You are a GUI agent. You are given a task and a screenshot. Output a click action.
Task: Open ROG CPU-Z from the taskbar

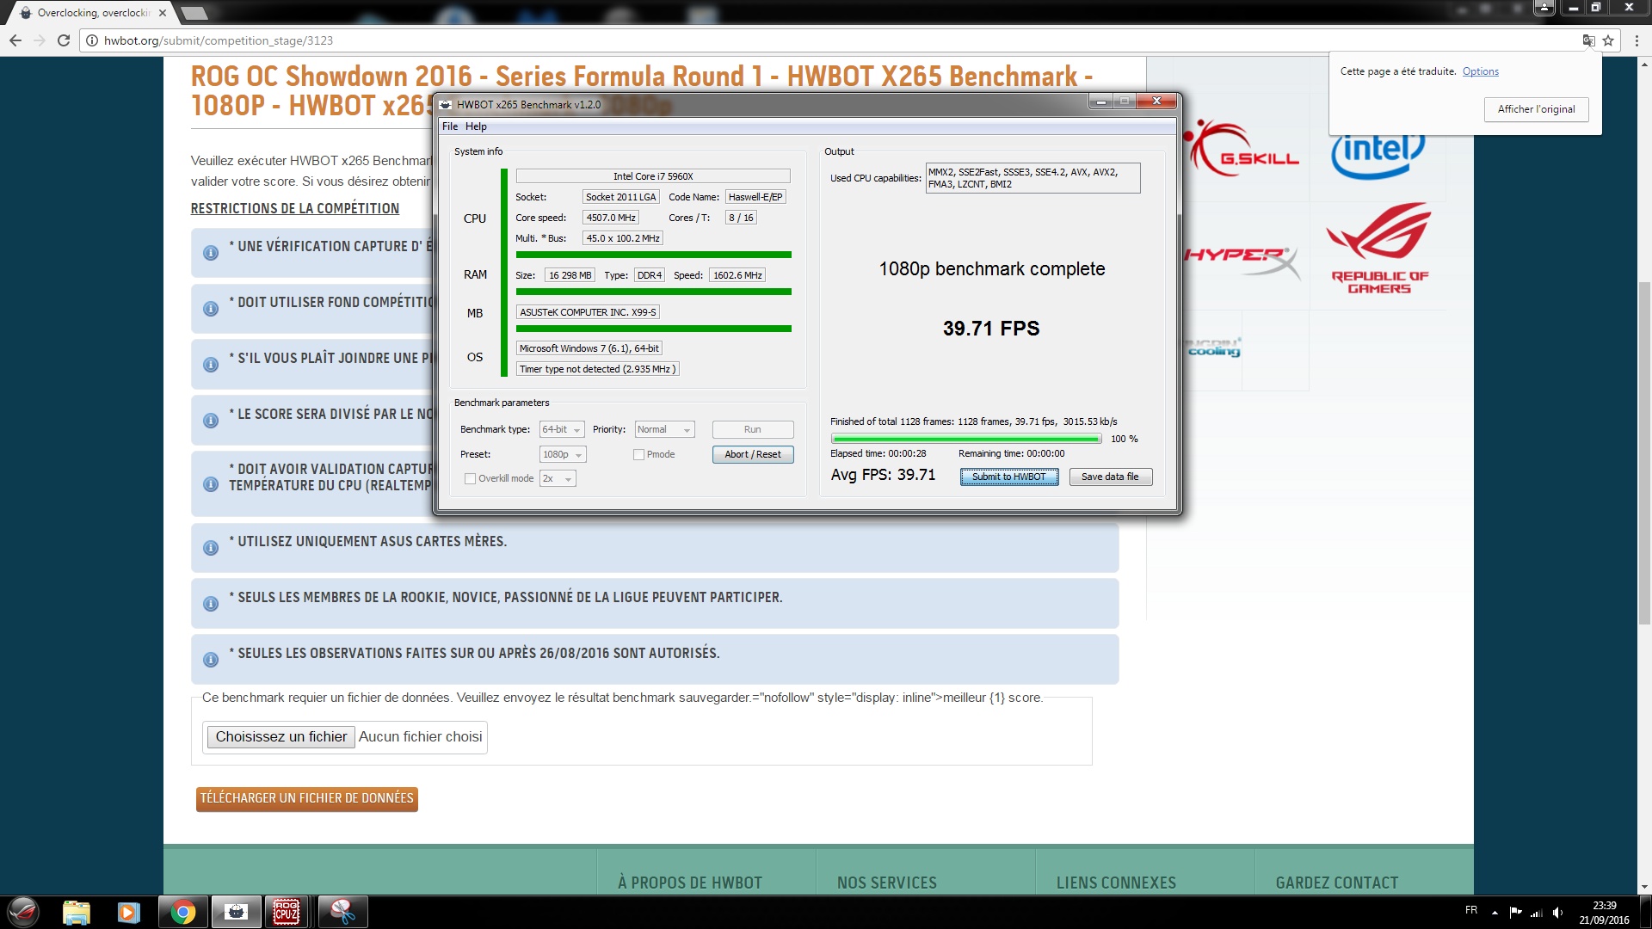coord(287,912)
